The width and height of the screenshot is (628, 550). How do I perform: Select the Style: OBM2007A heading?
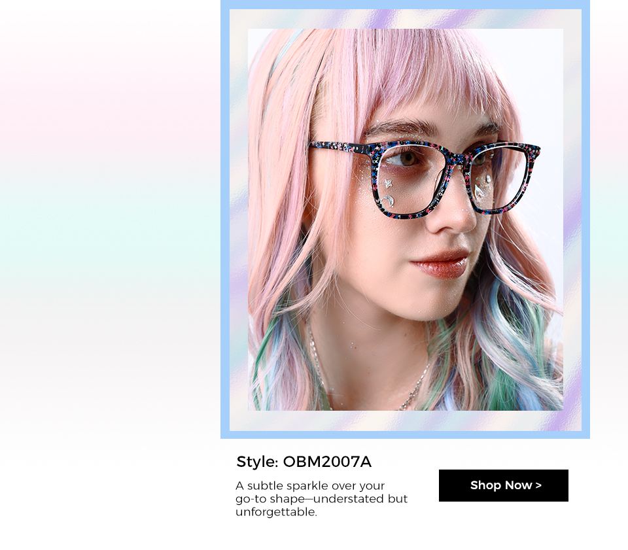[x=304, y=462]
